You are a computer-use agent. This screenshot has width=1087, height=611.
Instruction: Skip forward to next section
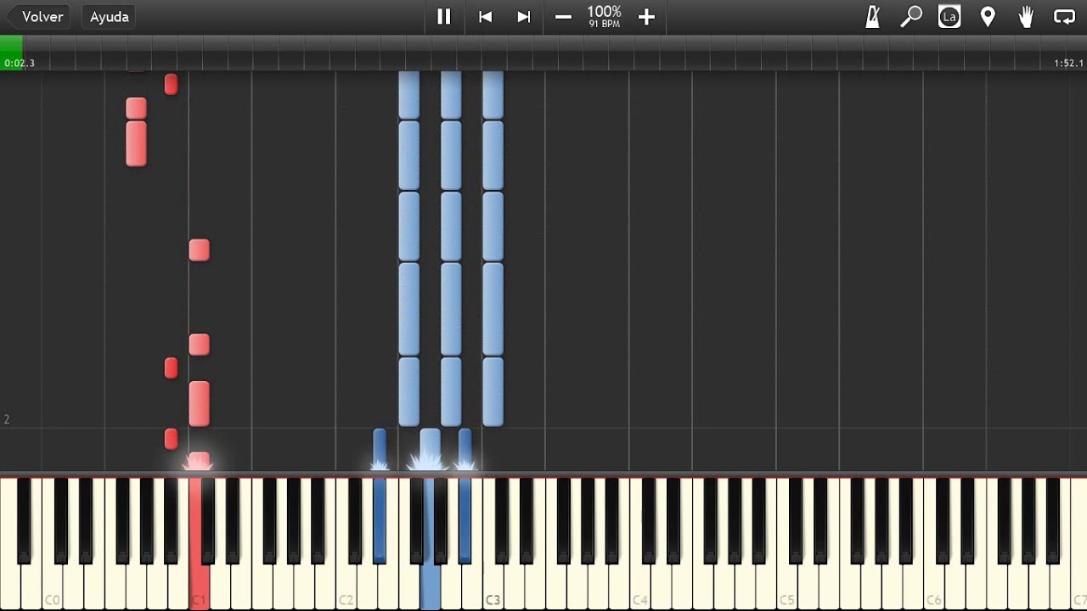point(524,17)
